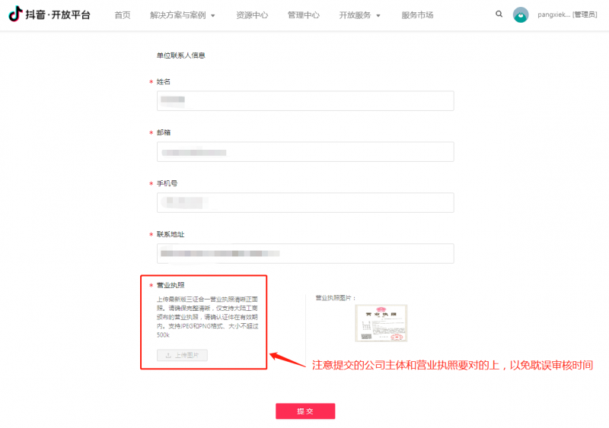Open the business license thumbnail image

pyautogui.click(x=381, y=323)
